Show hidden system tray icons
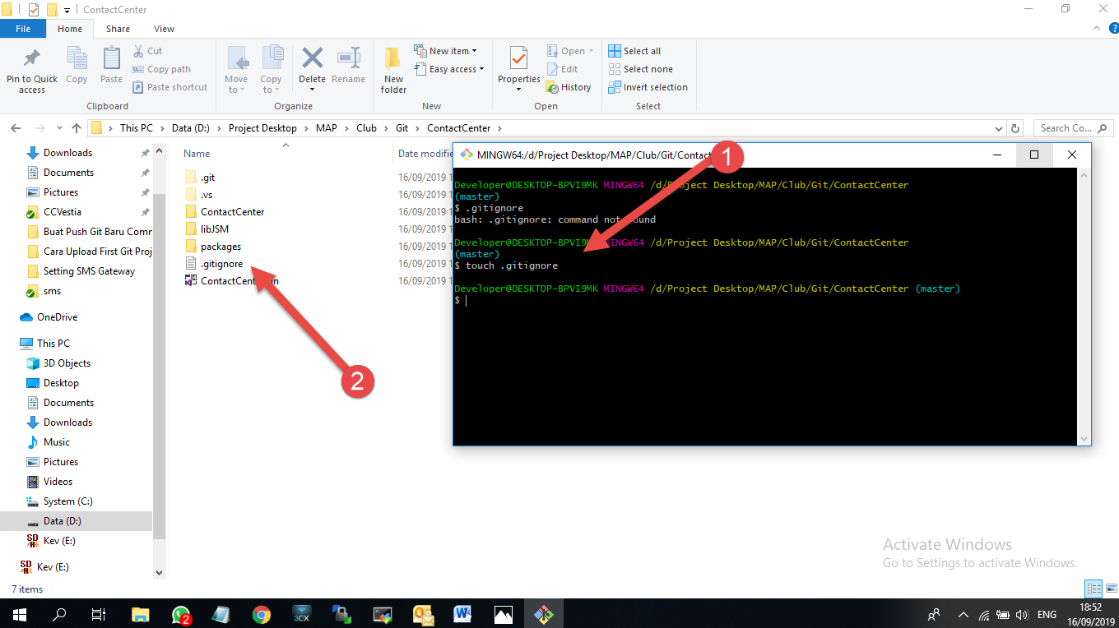 [x=962, y=614]
